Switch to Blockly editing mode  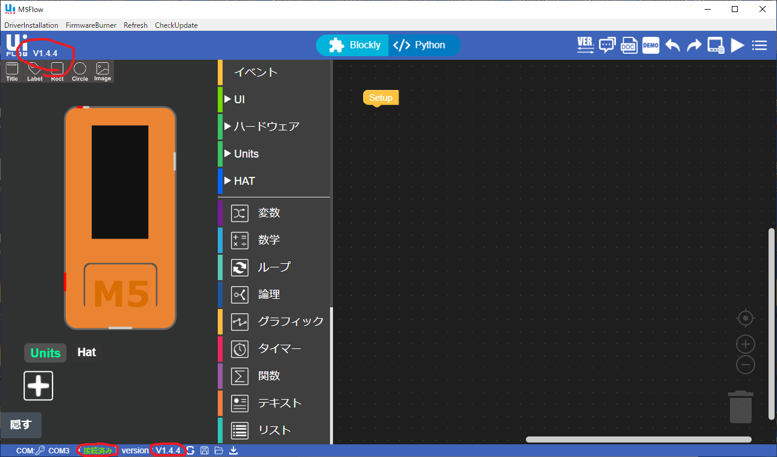[x=352, y=45]
